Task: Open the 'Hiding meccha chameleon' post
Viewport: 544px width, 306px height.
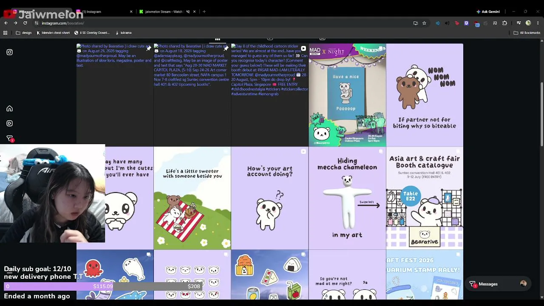Action: tap(347, 198)
